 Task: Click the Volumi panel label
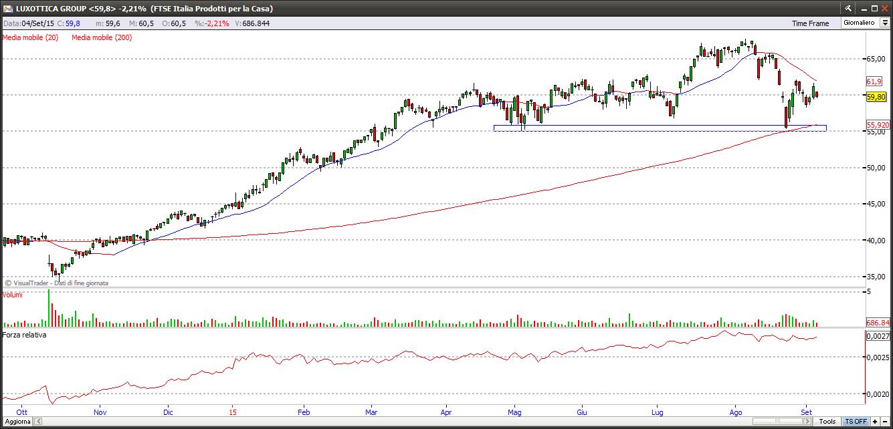coord(13,295)
